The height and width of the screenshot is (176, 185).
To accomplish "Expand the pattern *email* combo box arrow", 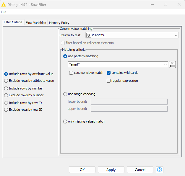I will [x=165, y=64].
